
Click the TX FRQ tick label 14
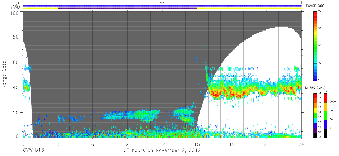(x=319, y=113)
